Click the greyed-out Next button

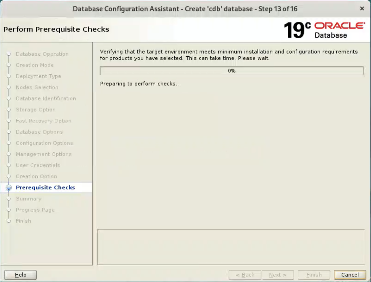(278, 275)
